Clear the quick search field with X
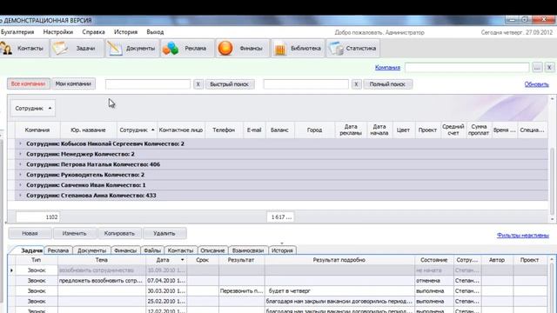 pos(198,84)
